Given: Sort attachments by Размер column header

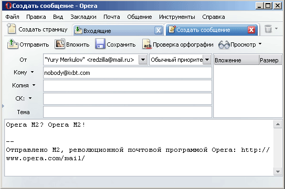Looking at the screenshot, I should coord(270,60).
